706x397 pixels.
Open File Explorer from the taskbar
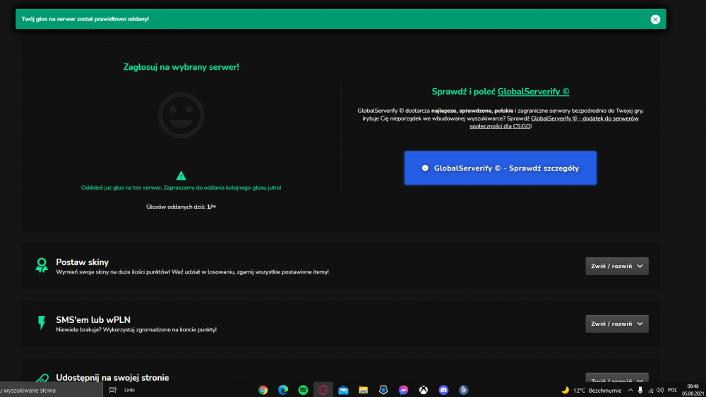pos(364,390)
